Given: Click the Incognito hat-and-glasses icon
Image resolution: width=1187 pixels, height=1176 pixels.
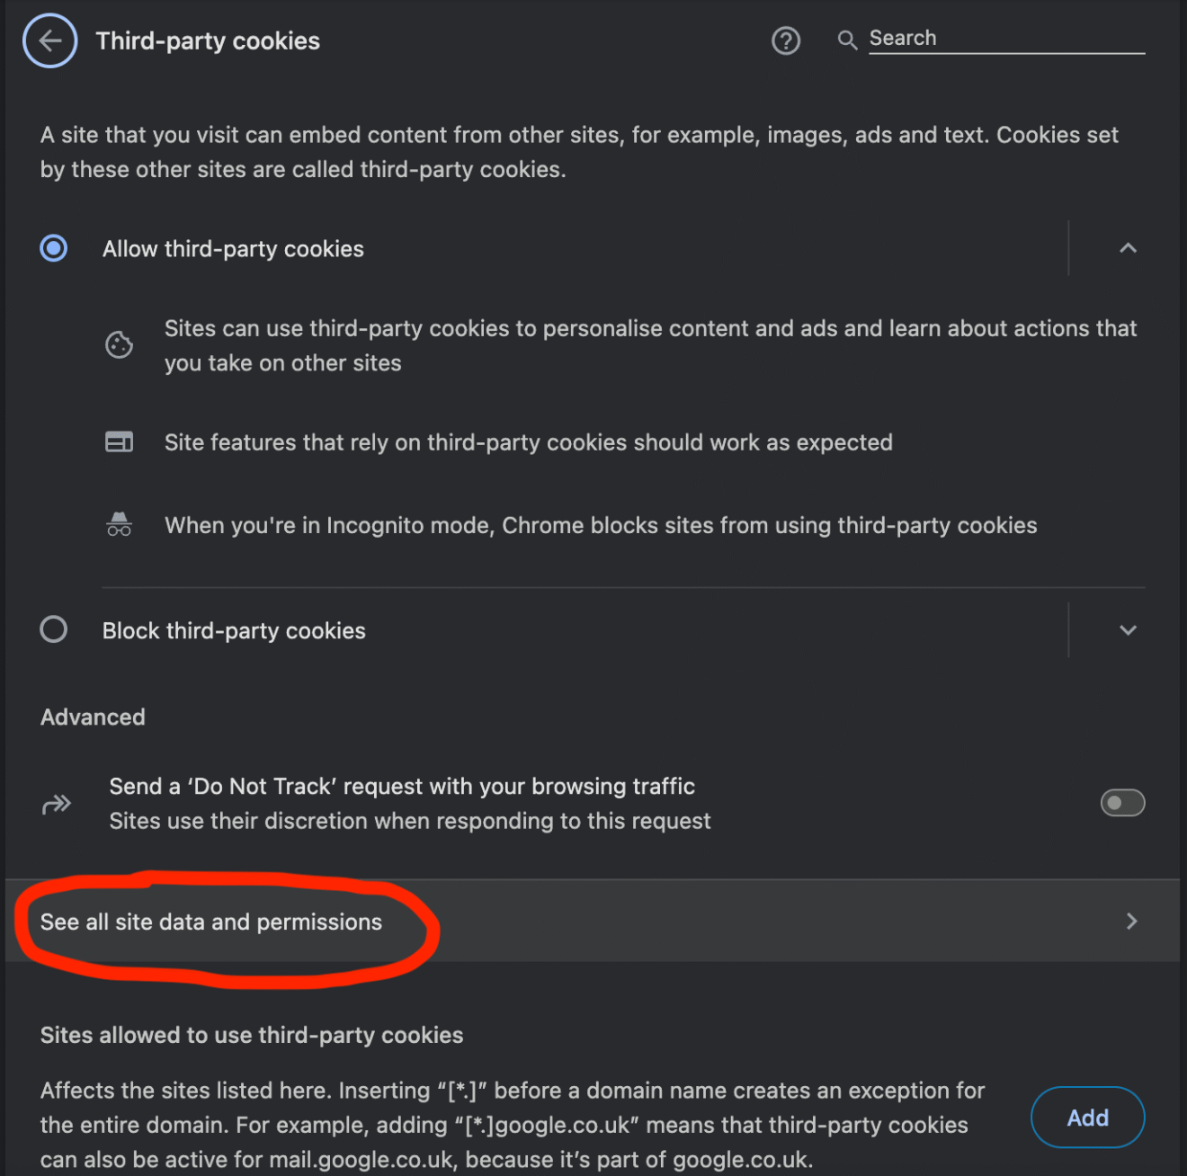Looking at the screenshot, I should click(119, 524).
